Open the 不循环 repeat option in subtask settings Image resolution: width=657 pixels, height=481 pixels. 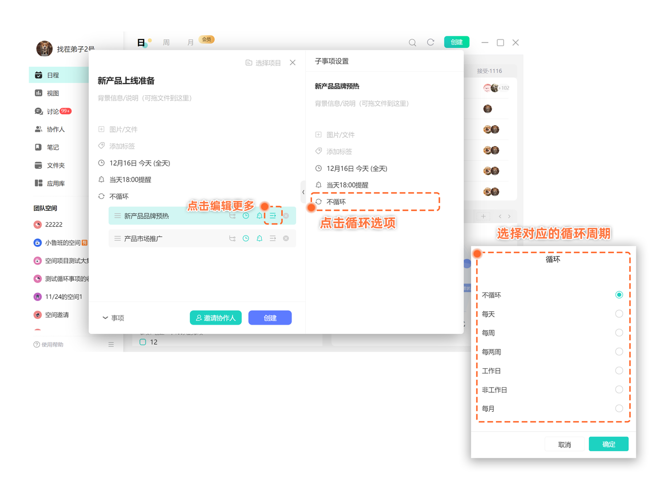pos(336,202)
